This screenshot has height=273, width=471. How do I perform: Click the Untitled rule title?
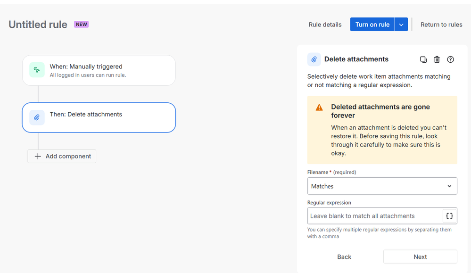click(38, 25)
